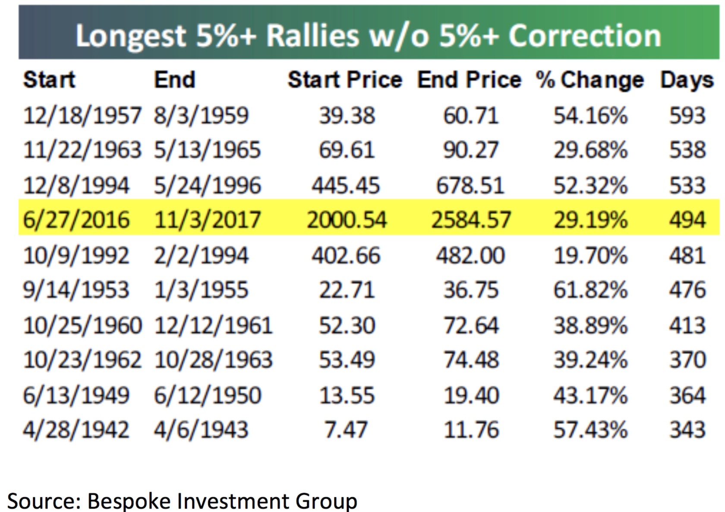Viewport: 725px width, 512px height.
Task: Click the 593 days value
Action: tap(687, 116)
